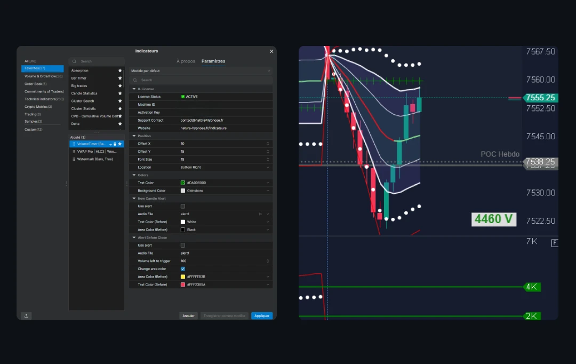Open the Location Bottom Right dropdown
This screenshot has height=364, width=576.
(226, 167)
